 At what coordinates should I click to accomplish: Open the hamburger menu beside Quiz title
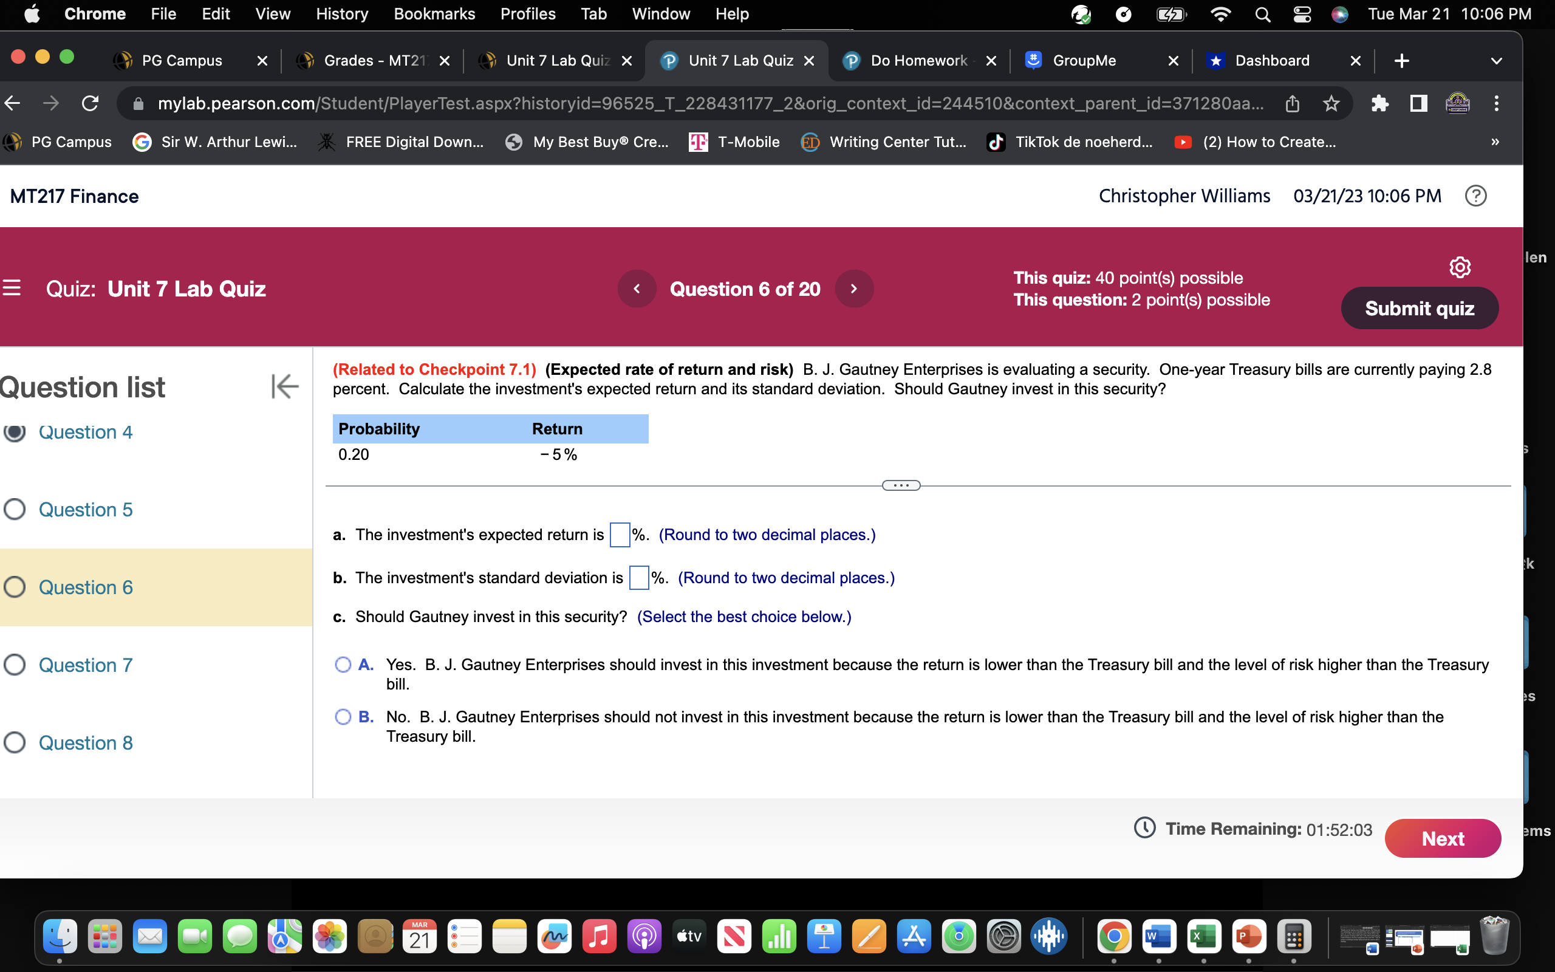point(12,289)
